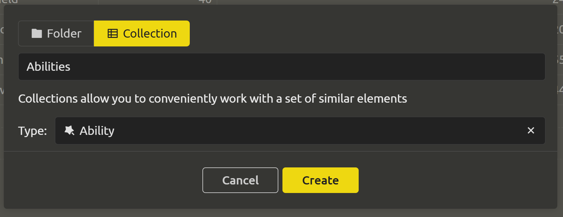Click the word Ability in Type selector
The image size is (563, 217).
click(x=97, y=131)
